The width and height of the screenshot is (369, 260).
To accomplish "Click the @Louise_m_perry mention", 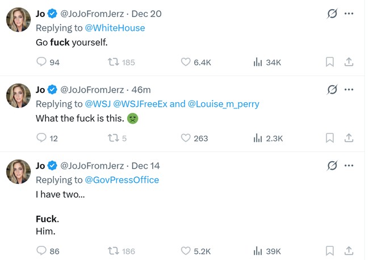I will coord(223,104).
